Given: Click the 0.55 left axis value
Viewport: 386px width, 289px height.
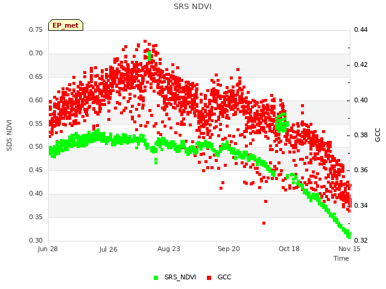Looking at the screenshot, I should (36, 123).
